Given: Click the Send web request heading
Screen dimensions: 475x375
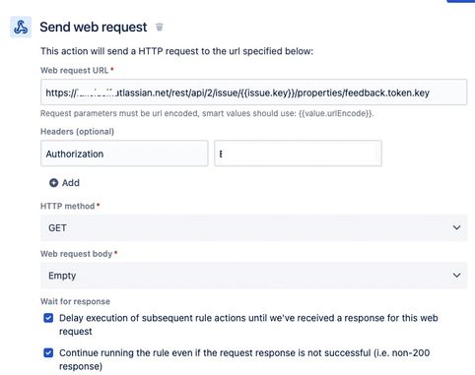Looking at the screenshot, I should pos(94,27).
